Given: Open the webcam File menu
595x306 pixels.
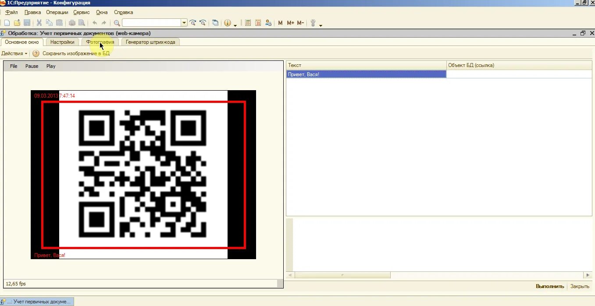Looking at the screenshot, I should point(14,66).
